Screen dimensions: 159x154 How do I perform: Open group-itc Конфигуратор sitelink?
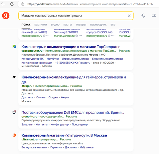[x=60, y=125]
